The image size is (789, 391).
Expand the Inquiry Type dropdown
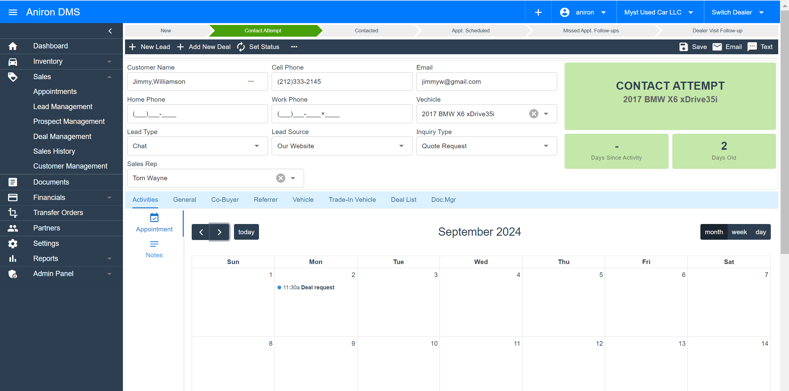(x=546, y=146)
